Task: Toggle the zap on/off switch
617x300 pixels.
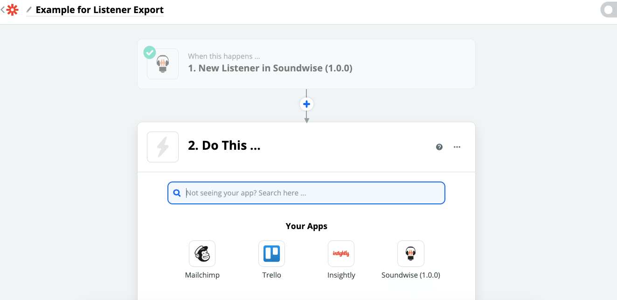Action: pyautogui.click(x=609, y=10)
